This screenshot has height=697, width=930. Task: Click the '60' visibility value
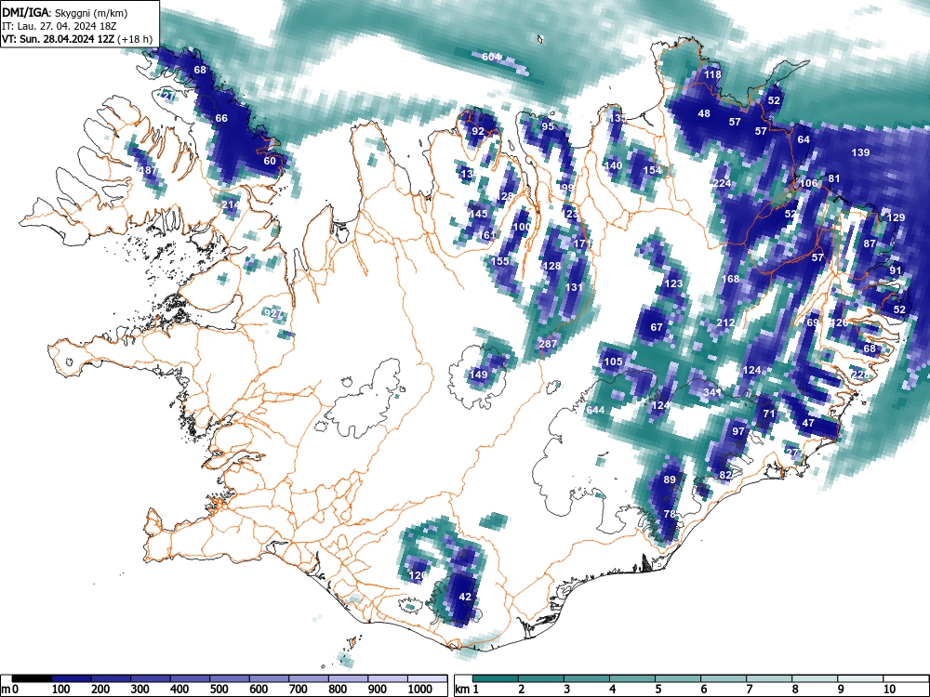270,161
